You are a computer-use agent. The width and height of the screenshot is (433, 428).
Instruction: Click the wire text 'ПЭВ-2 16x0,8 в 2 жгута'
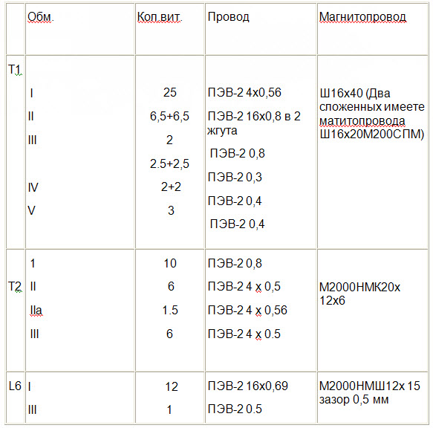[x=254, y=123]
